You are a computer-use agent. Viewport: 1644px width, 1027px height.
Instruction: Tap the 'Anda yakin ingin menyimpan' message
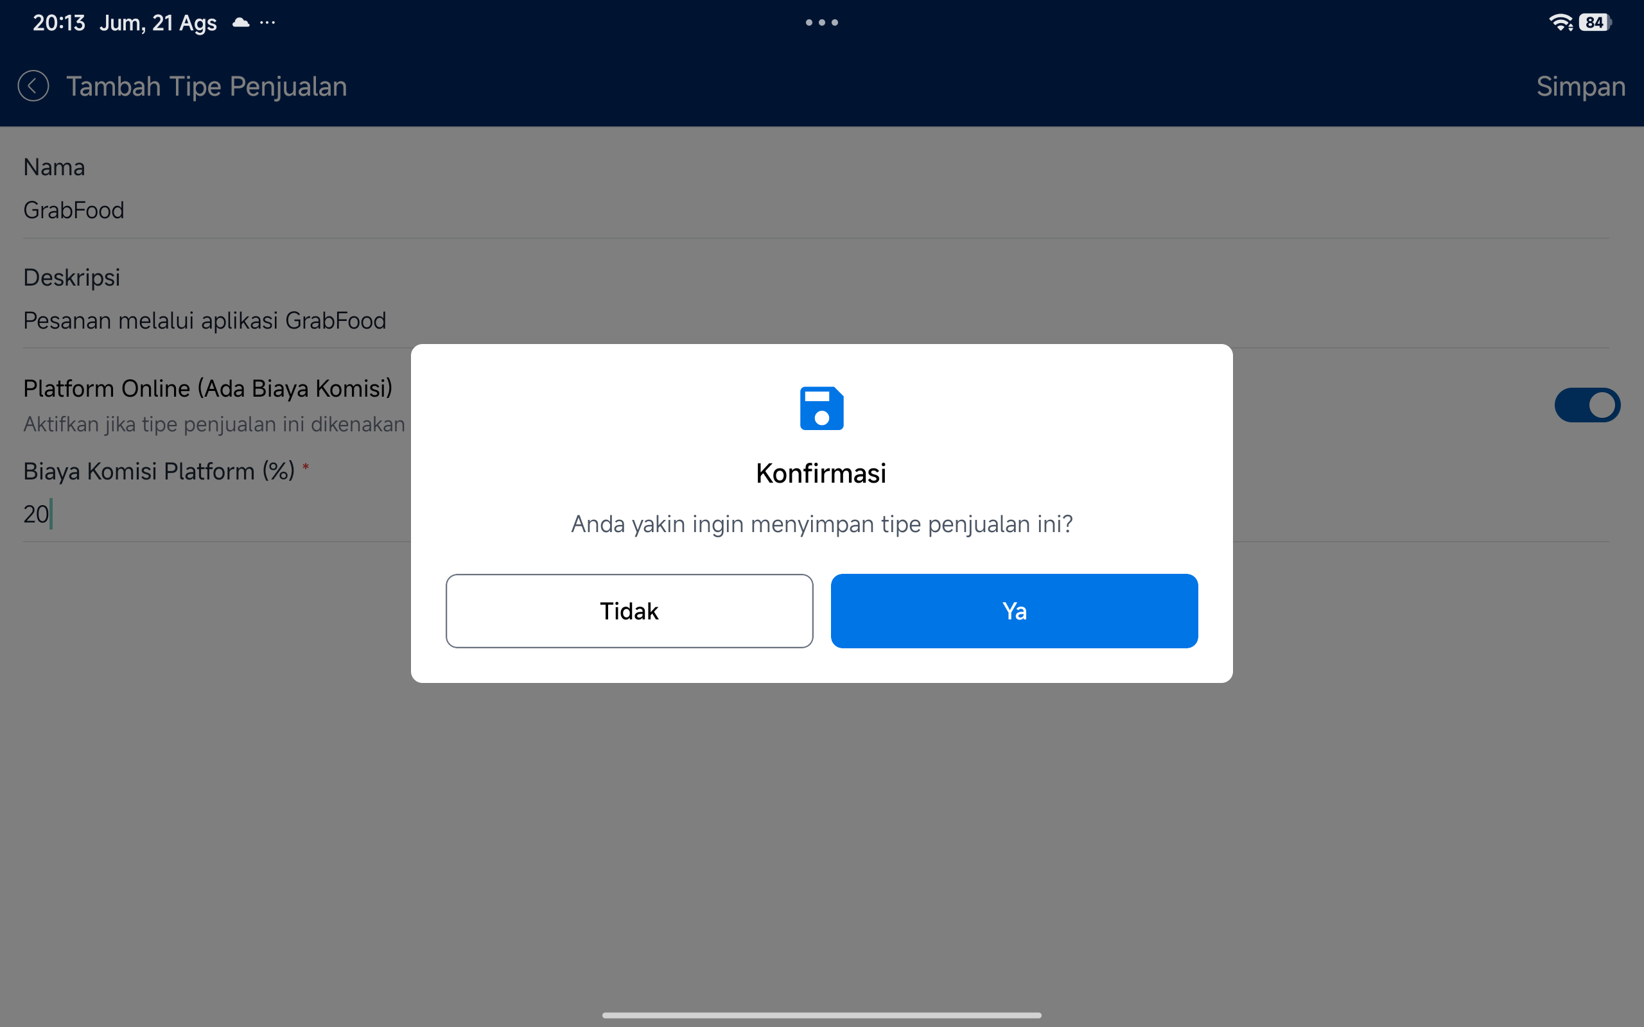point(821,524)
